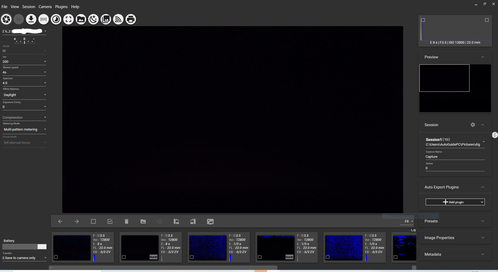Check the fifth thumbnail's checkbox

328,257
